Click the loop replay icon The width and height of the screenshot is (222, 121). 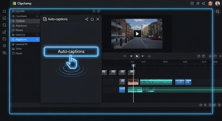click(149, 56)
